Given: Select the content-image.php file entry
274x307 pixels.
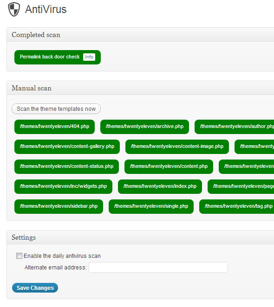Looking at the screenshot, I should (x=177, y=147).
